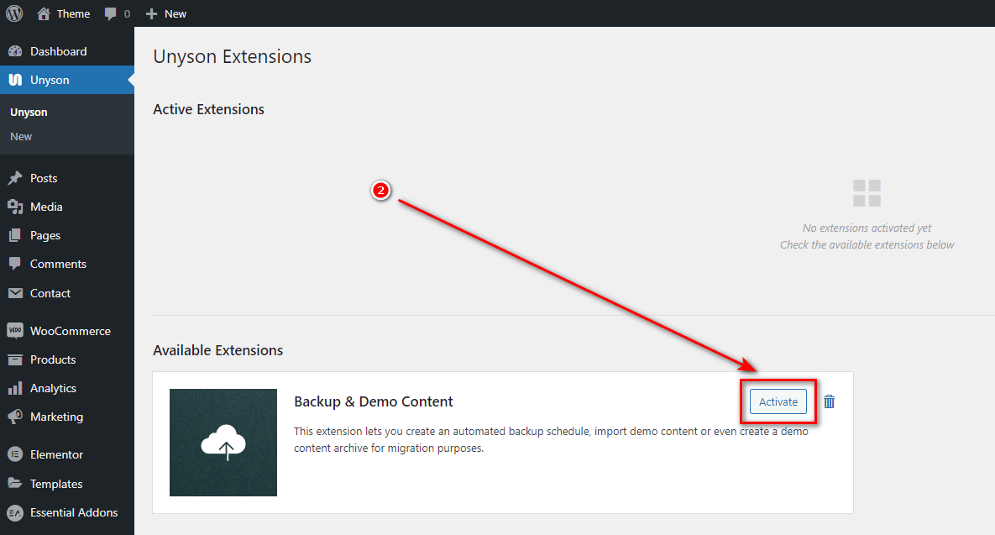Open the Comments admin page
Viewport: 995px width, 535px height.
(58, 264)
